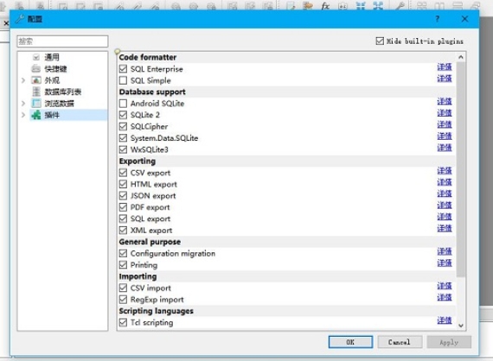Click the database list icon in sidebar
Viewport: 493px width, 361px height.
[36, 92]
